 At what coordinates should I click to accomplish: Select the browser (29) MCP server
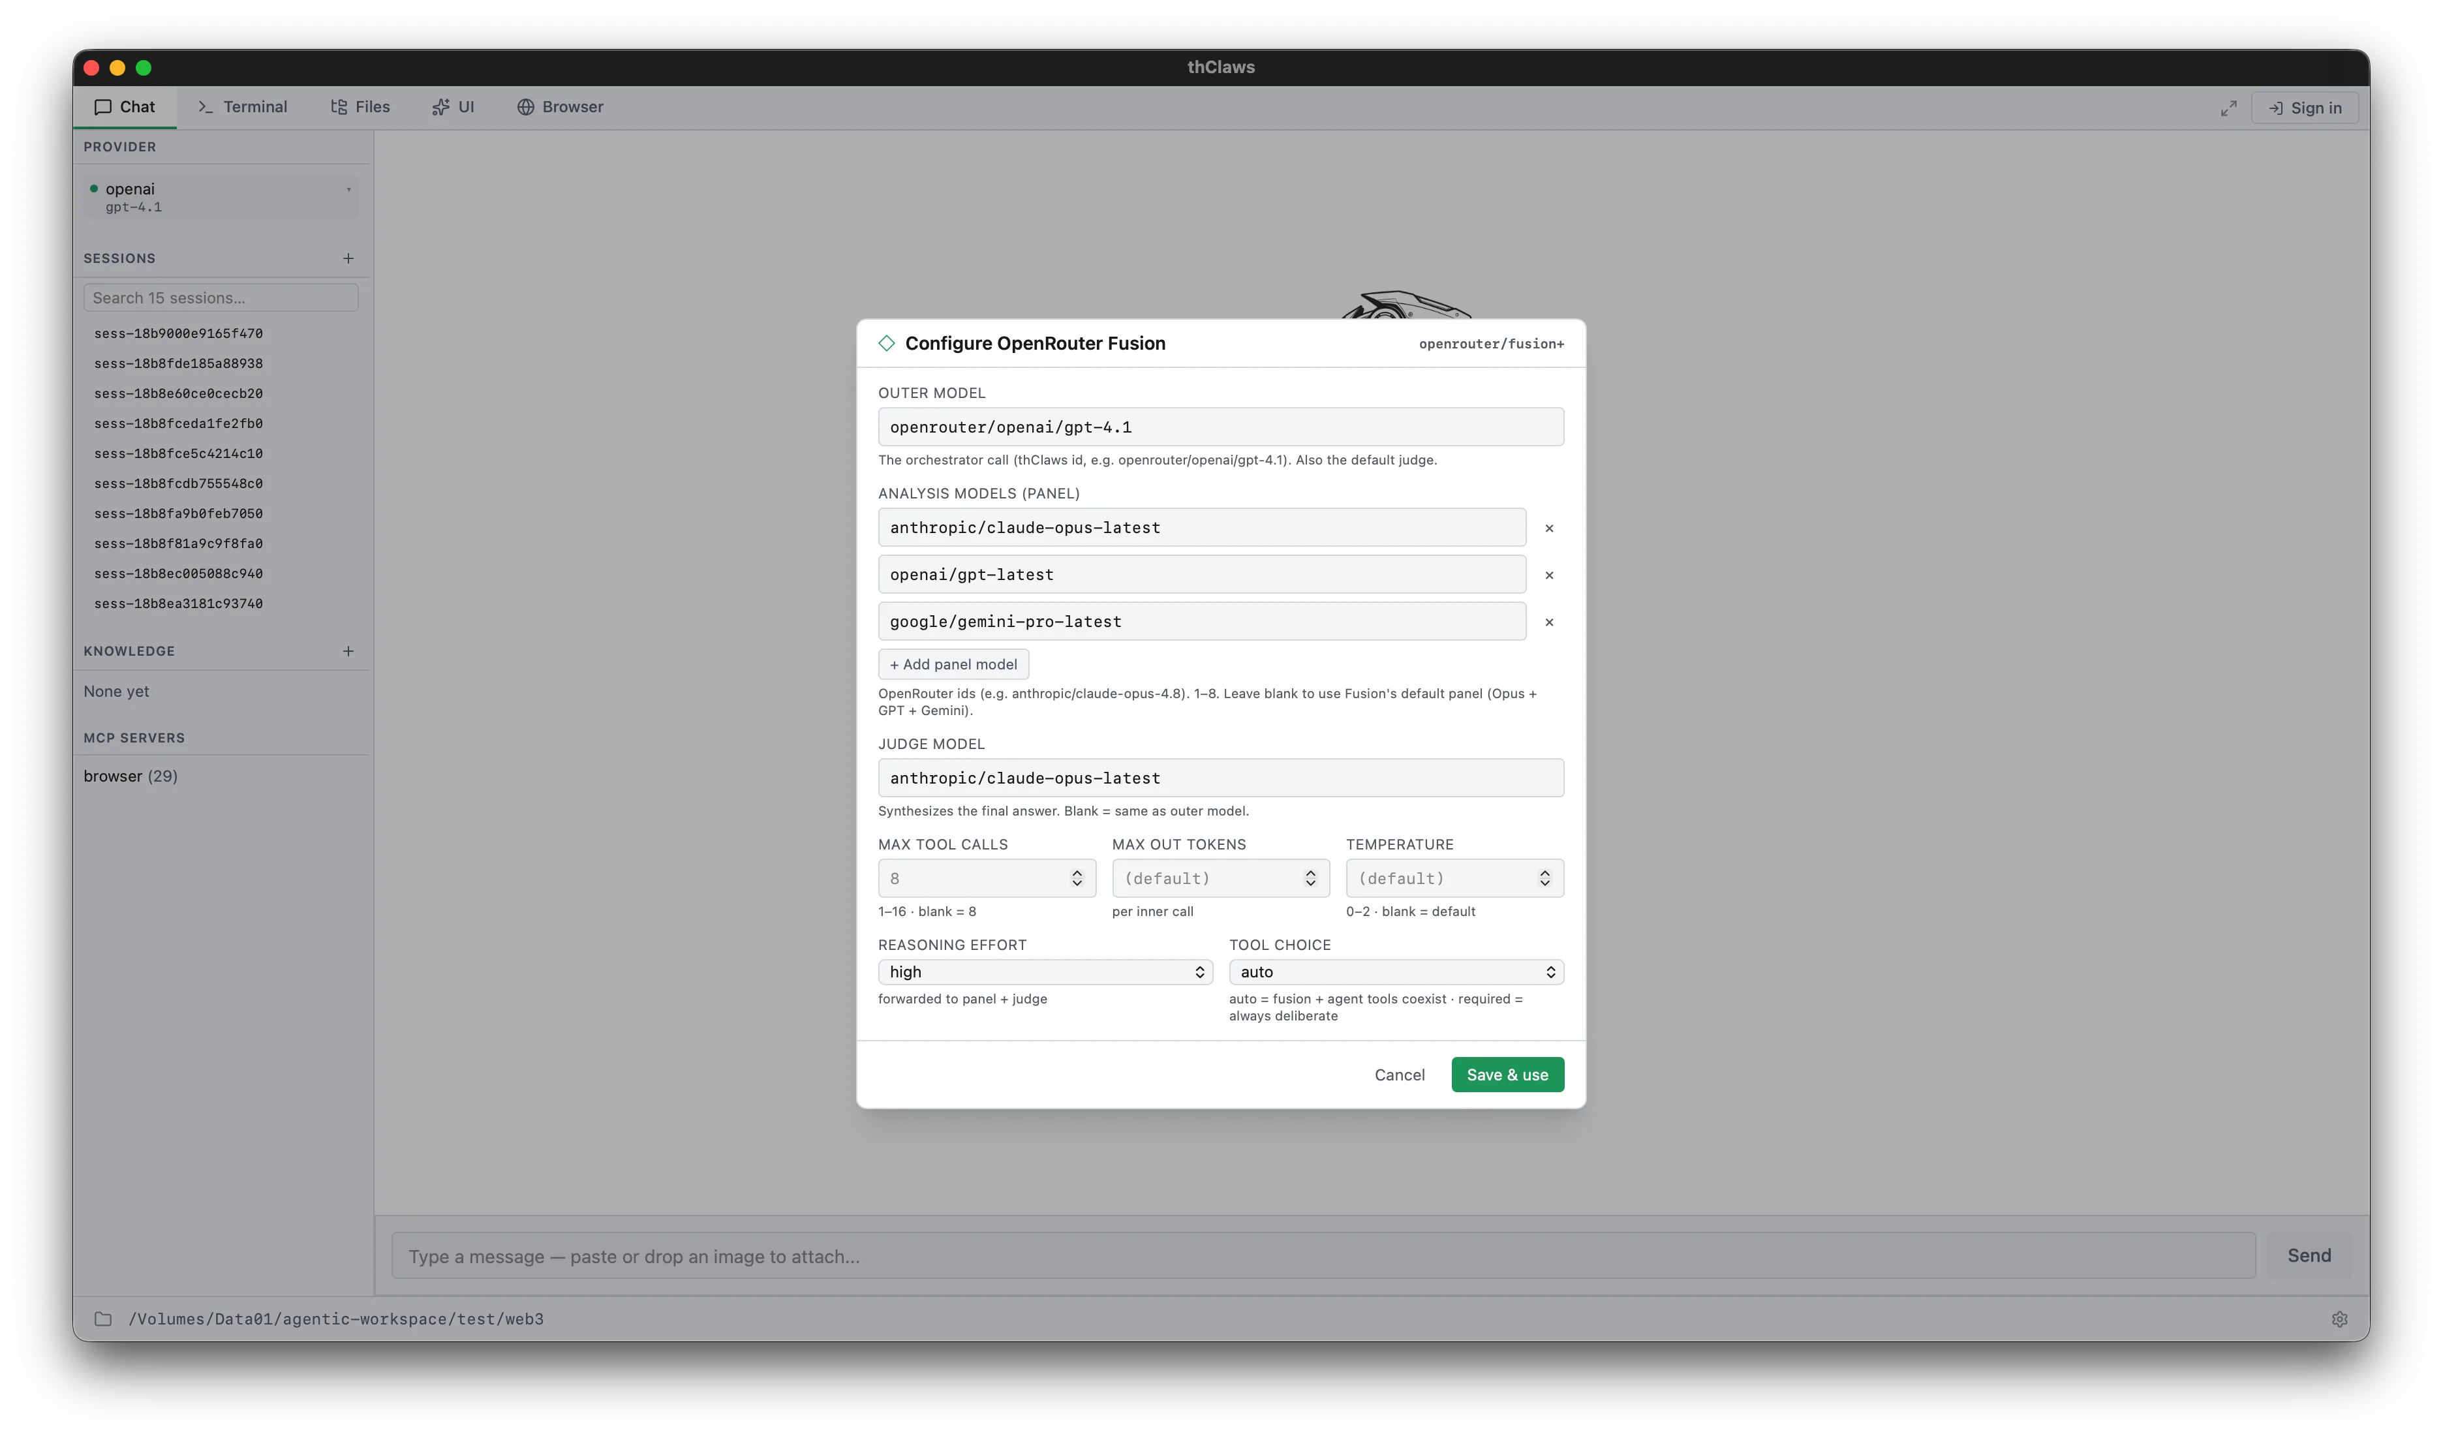(131, 776)
